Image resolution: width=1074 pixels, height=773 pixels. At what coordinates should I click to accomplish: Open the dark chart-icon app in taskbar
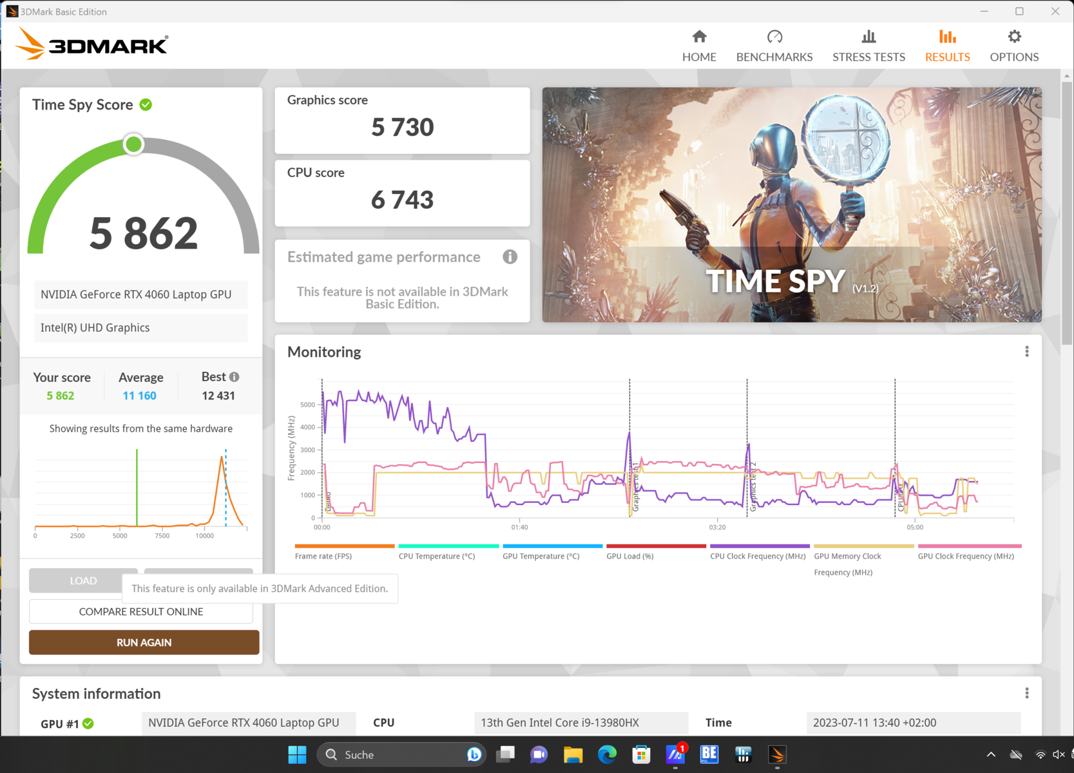coord(743,754)
